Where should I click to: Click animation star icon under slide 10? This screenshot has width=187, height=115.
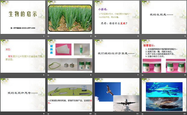tap(48, 114)
